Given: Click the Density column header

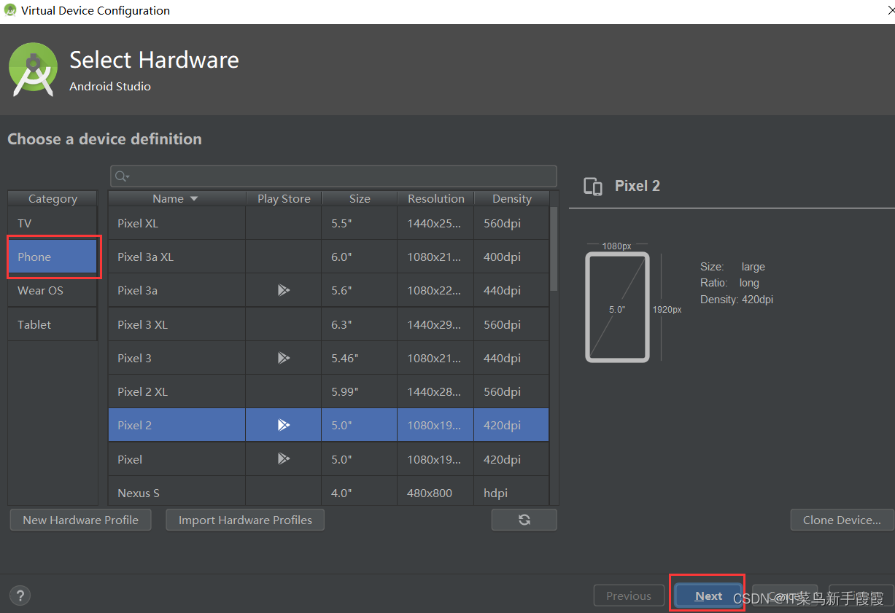Looking at the screenshot, I should point(512,198).
